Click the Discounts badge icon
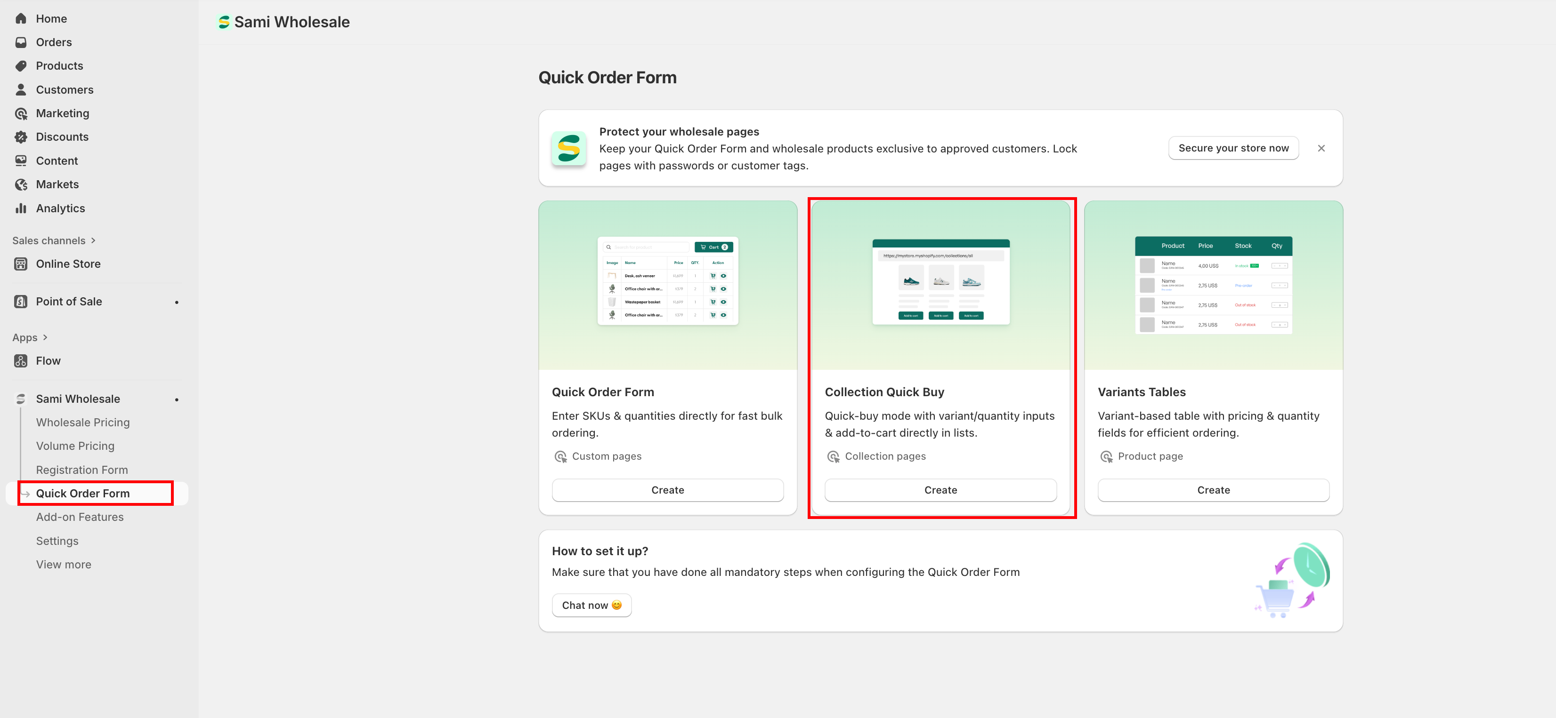 [21, 137]
